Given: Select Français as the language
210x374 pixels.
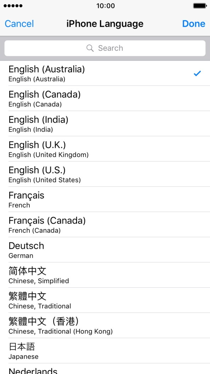Looking at the screenshot, I should click(105, 199).
